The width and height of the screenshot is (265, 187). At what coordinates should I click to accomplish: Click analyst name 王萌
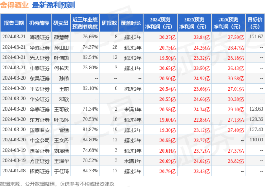point(64,89)
